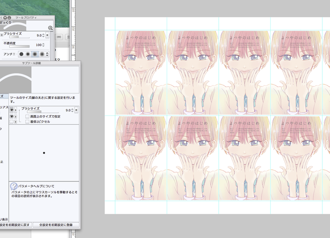Screen dimensions: 330x238
Task: Step the anti-aliasing selector arrows
Action: [x=47, y=54]
